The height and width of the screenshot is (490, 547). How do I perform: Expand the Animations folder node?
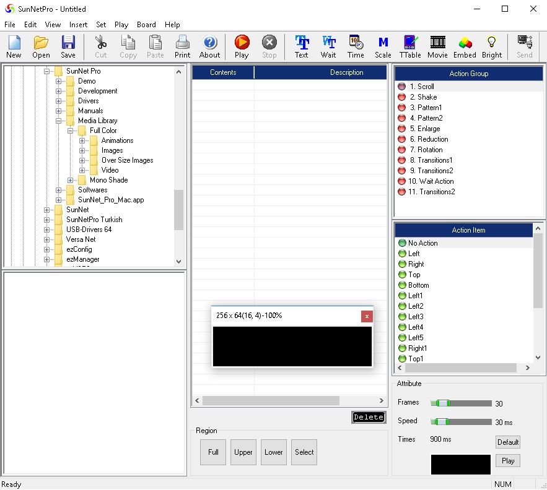point(82,141)
